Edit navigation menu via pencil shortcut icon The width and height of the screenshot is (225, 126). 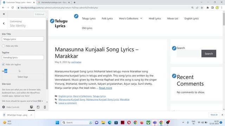76,16
